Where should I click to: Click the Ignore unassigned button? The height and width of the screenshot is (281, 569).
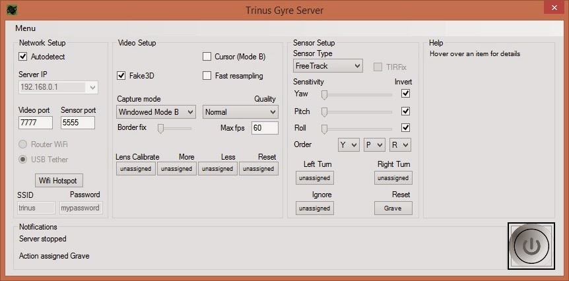315,208
